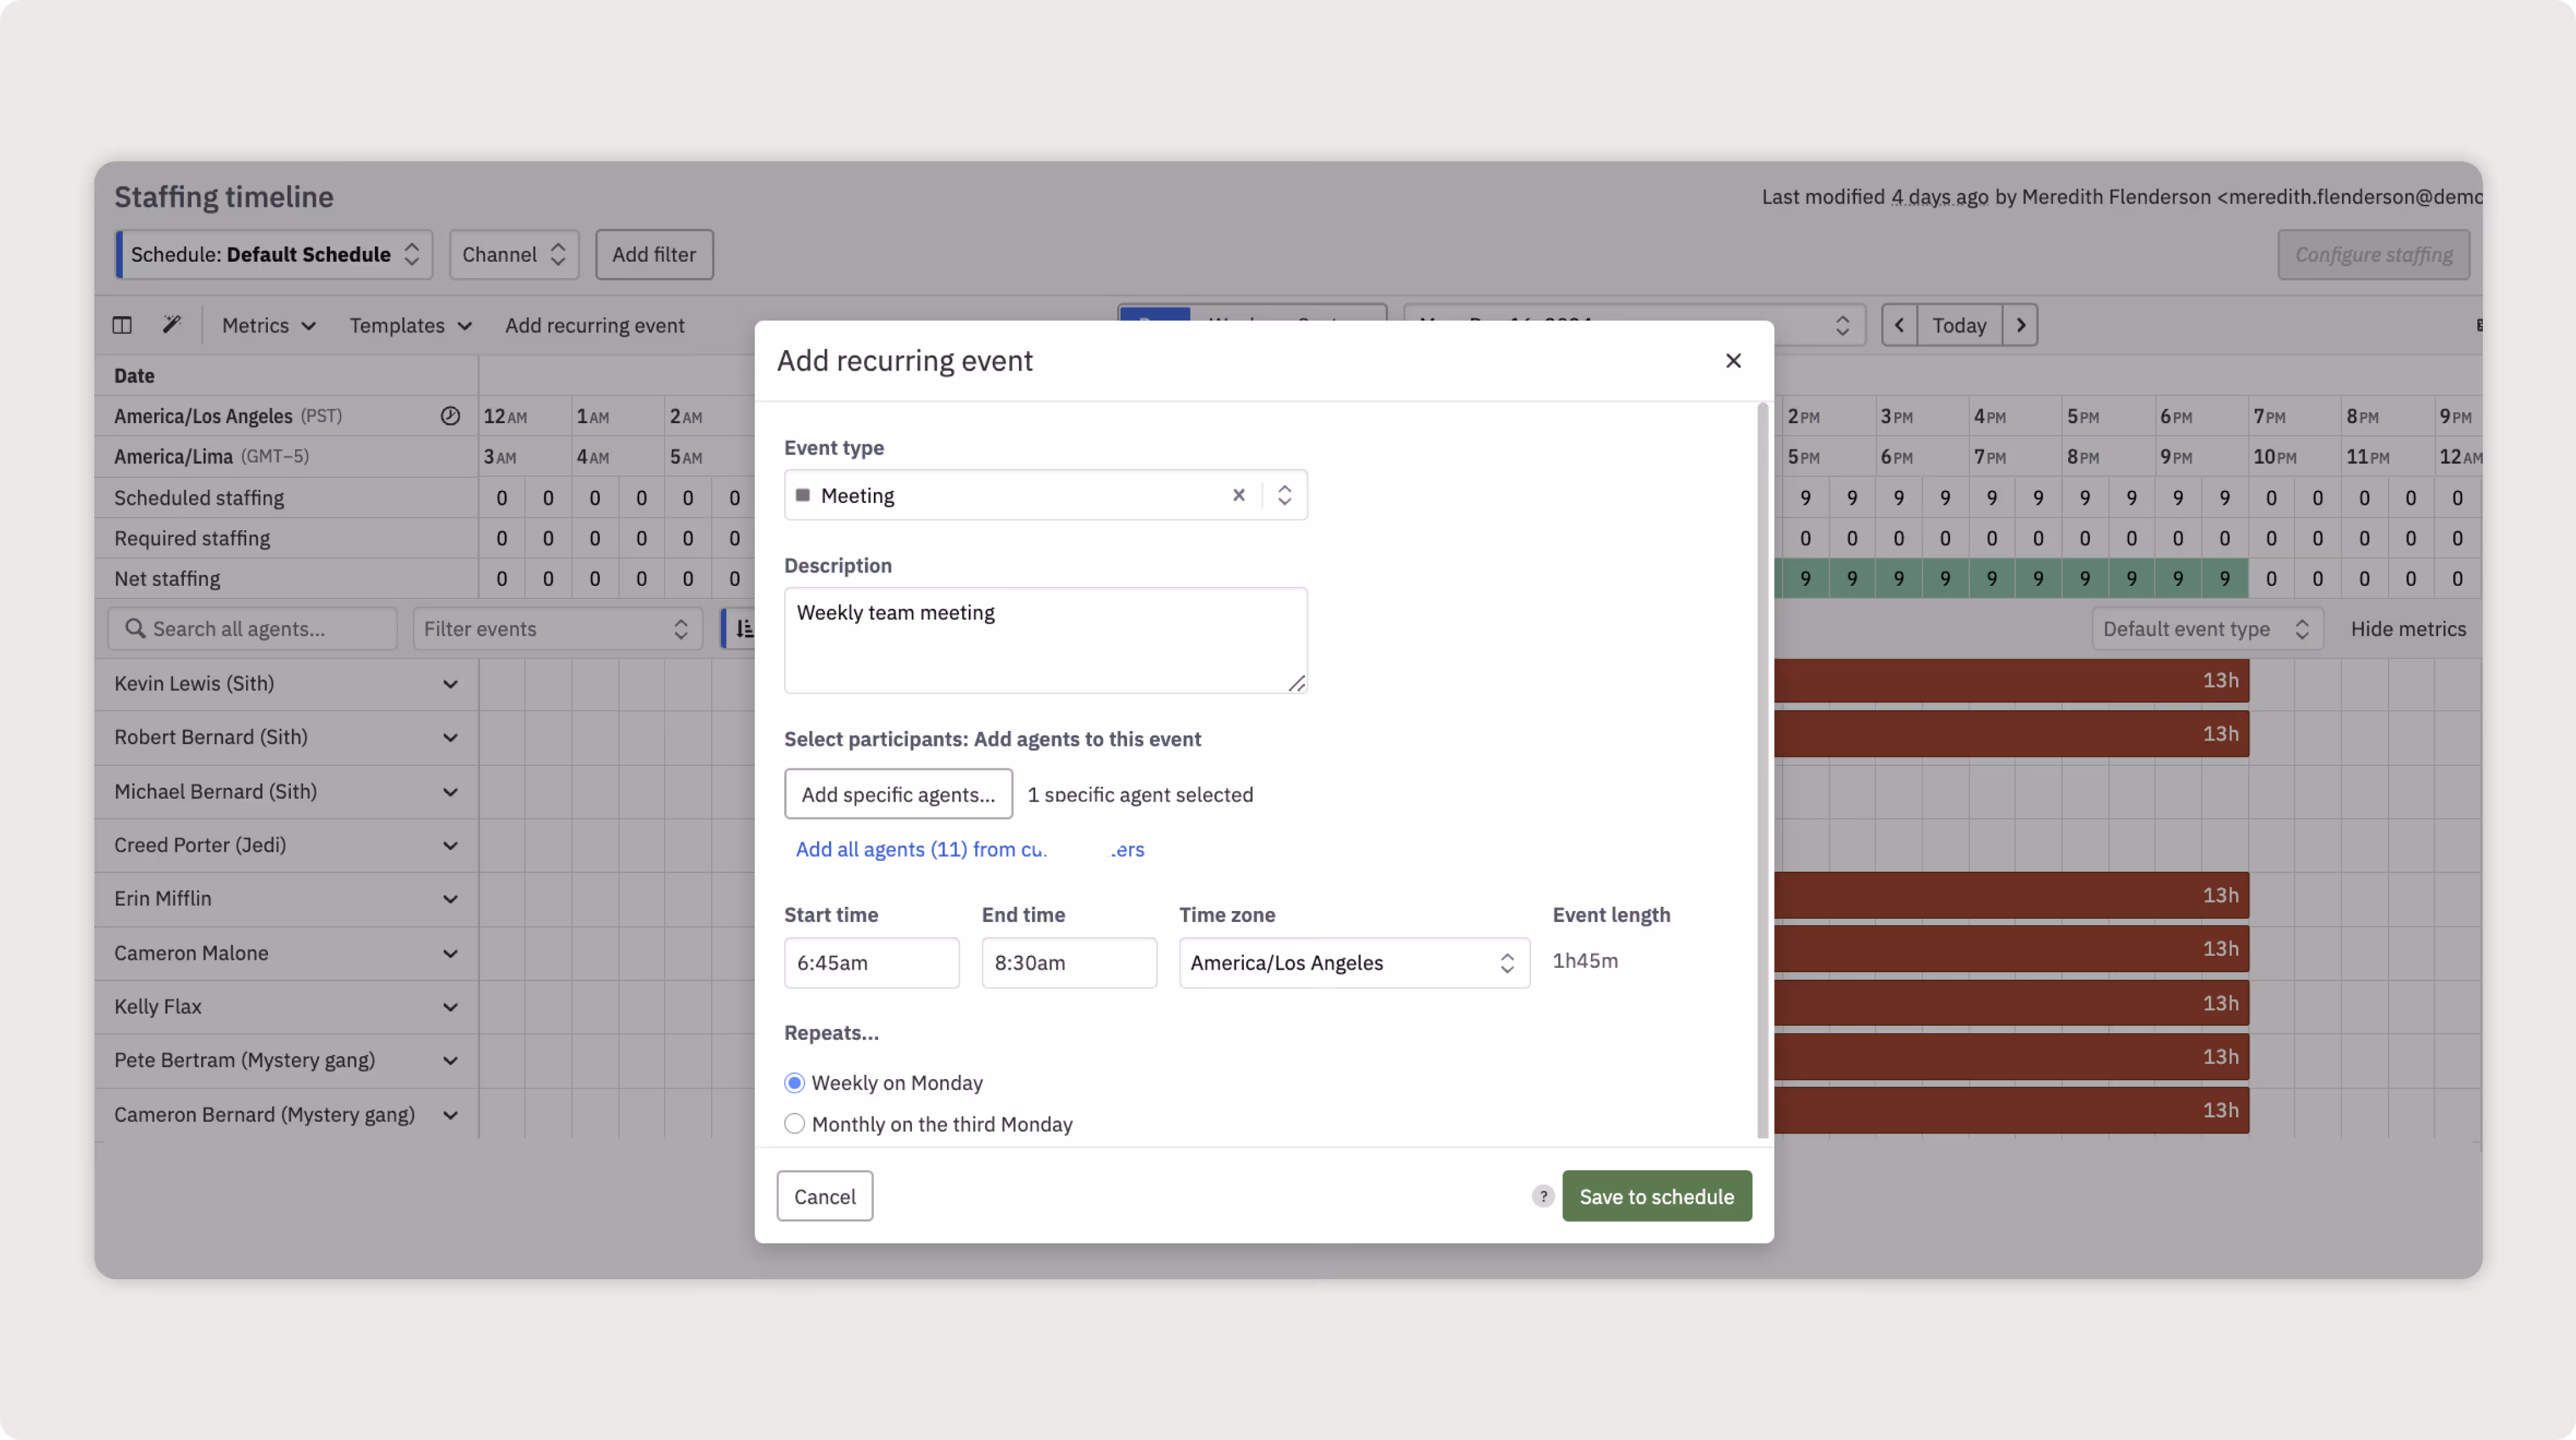Screen dimensions: 2576x1440
Task: Close the Add recurring event dialog
Action: click(x=1733, y=360)
